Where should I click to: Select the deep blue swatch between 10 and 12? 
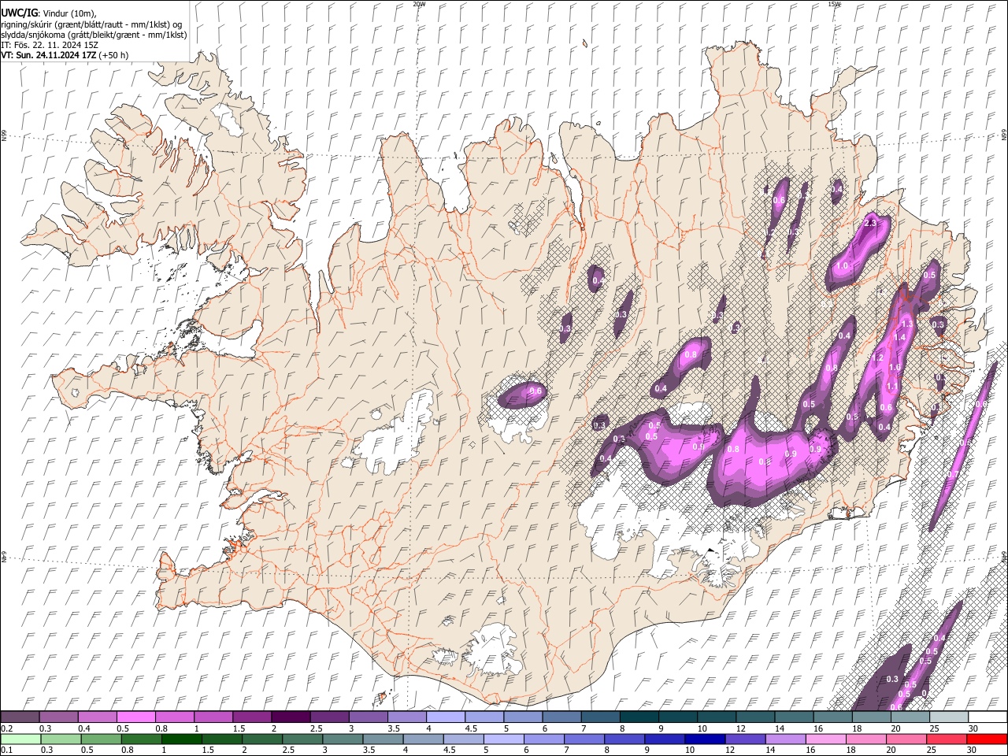703,739
